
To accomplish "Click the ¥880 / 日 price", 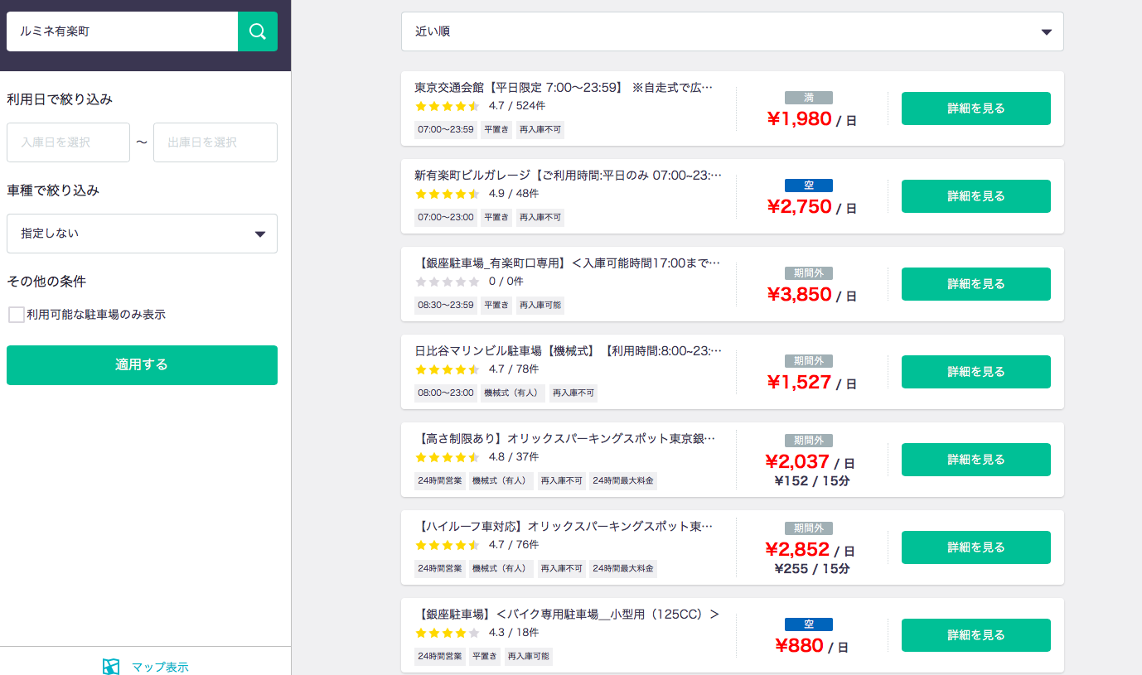I will point(811,646).
